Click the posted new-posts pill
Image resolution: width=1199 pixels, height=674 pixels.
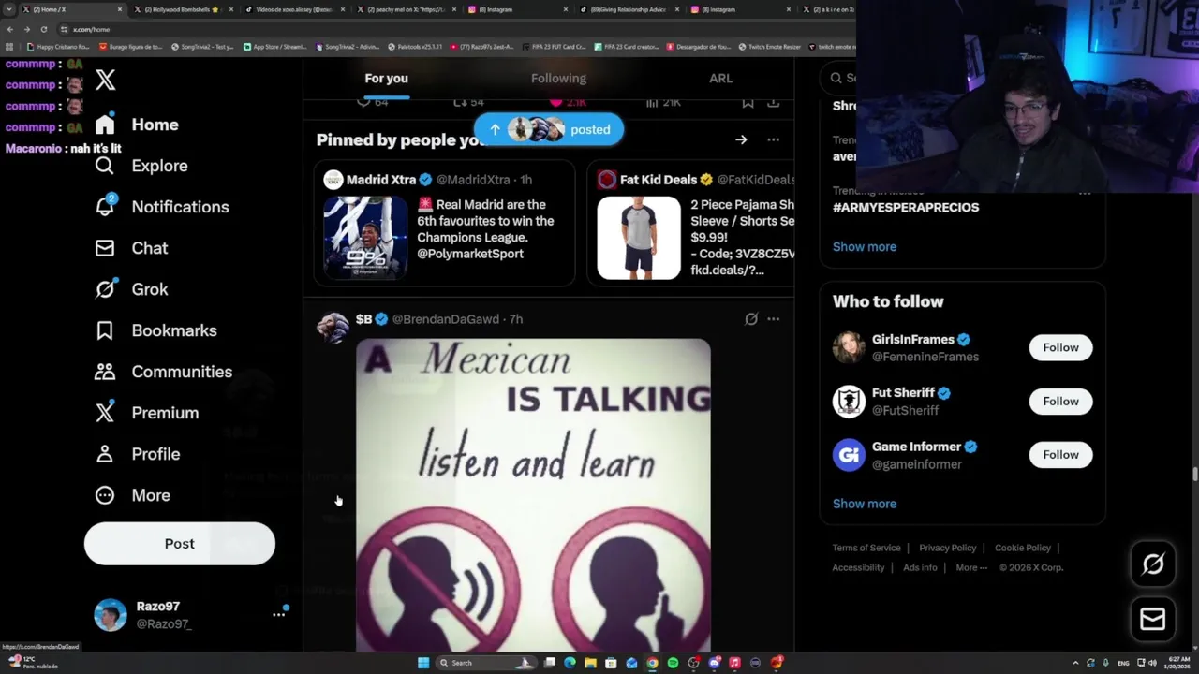pyautogui.click(x=549, y=130)
